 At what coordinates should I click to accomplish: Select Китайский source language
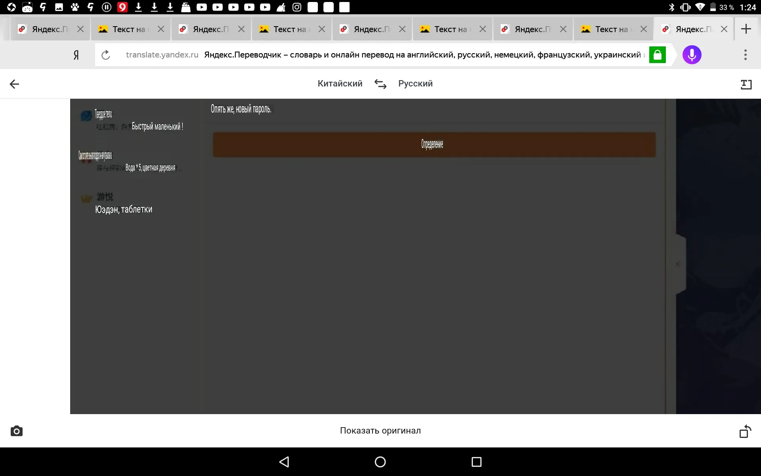(x=340, y=84)
